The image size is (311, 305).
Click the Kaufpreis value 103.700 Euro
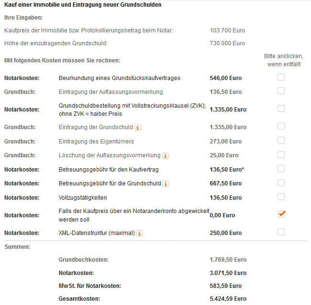tap(227, 30)
